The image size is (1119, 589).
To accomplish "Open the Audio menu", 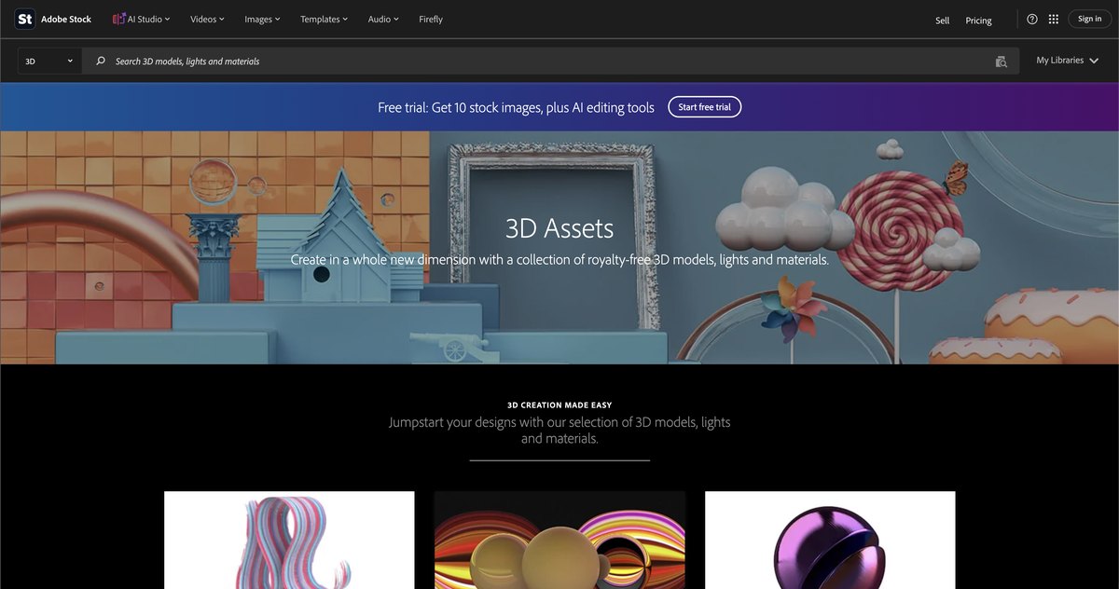I will click(x=382, y=19).
